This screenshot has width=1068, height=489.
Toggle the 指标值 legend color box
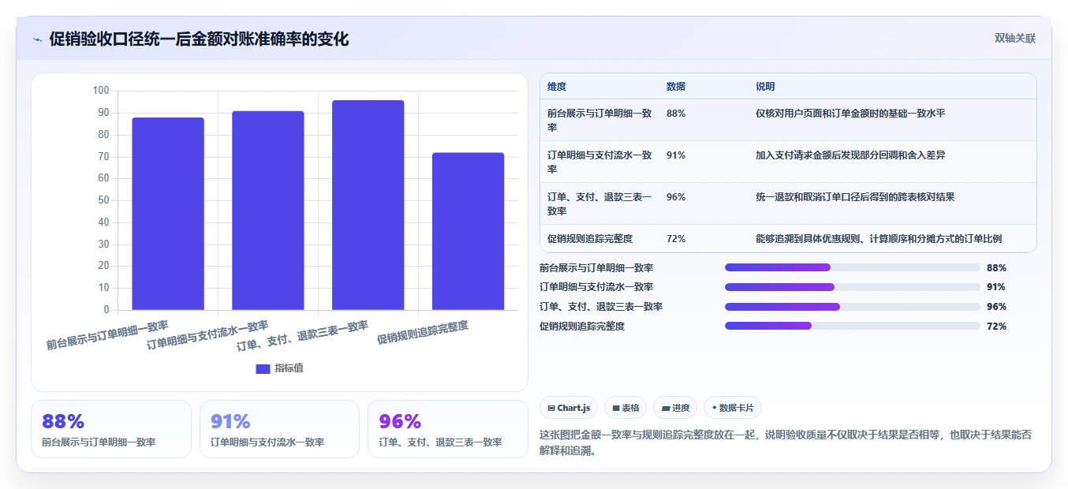click(263, 368)
